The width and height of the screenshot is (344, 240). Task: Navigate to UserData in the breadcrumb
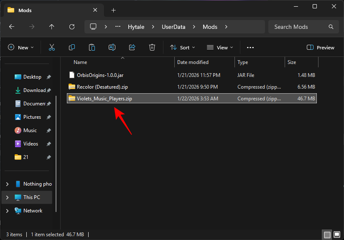173,27
